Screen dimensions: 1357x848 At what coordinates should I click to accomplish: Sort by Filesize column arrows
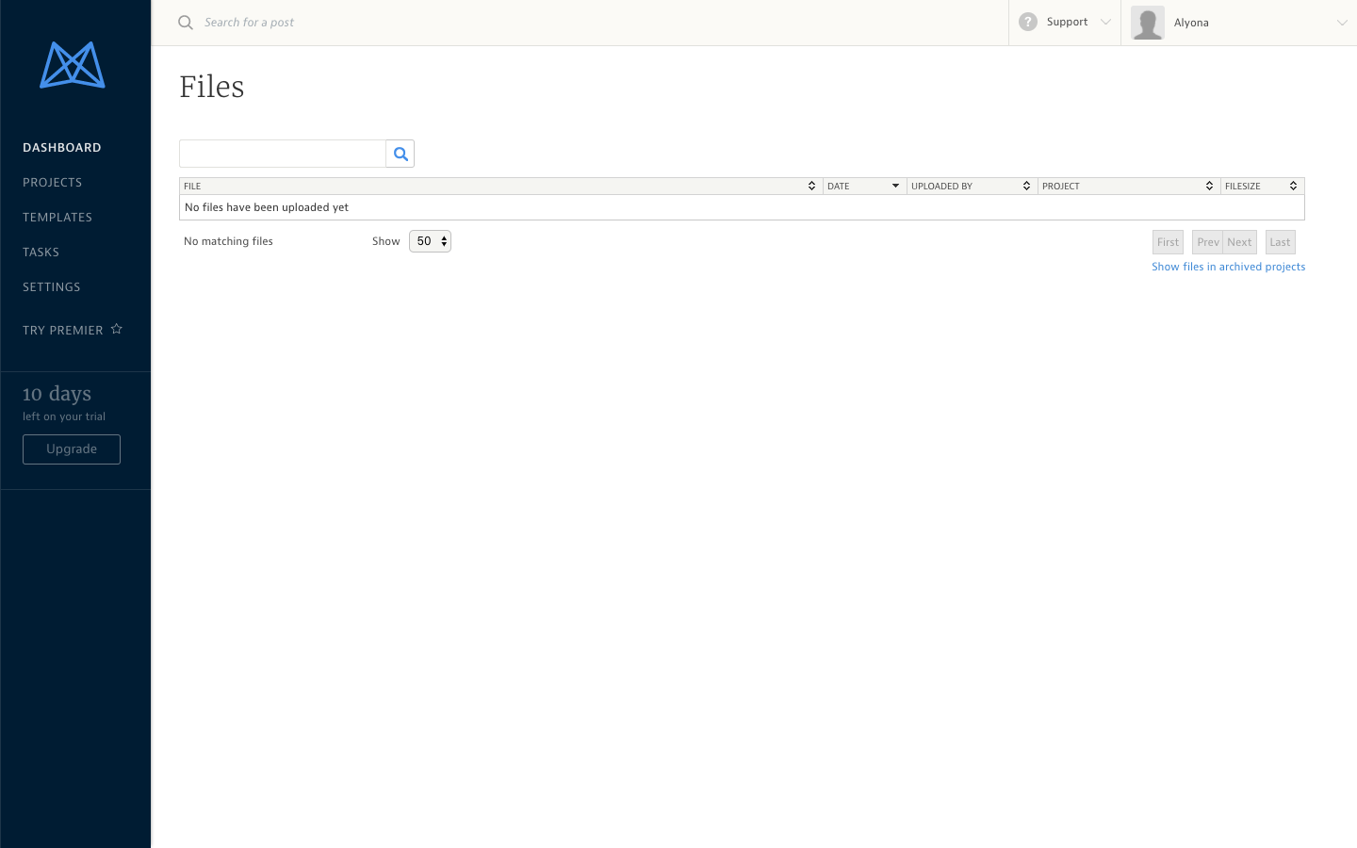point(1293,187)
